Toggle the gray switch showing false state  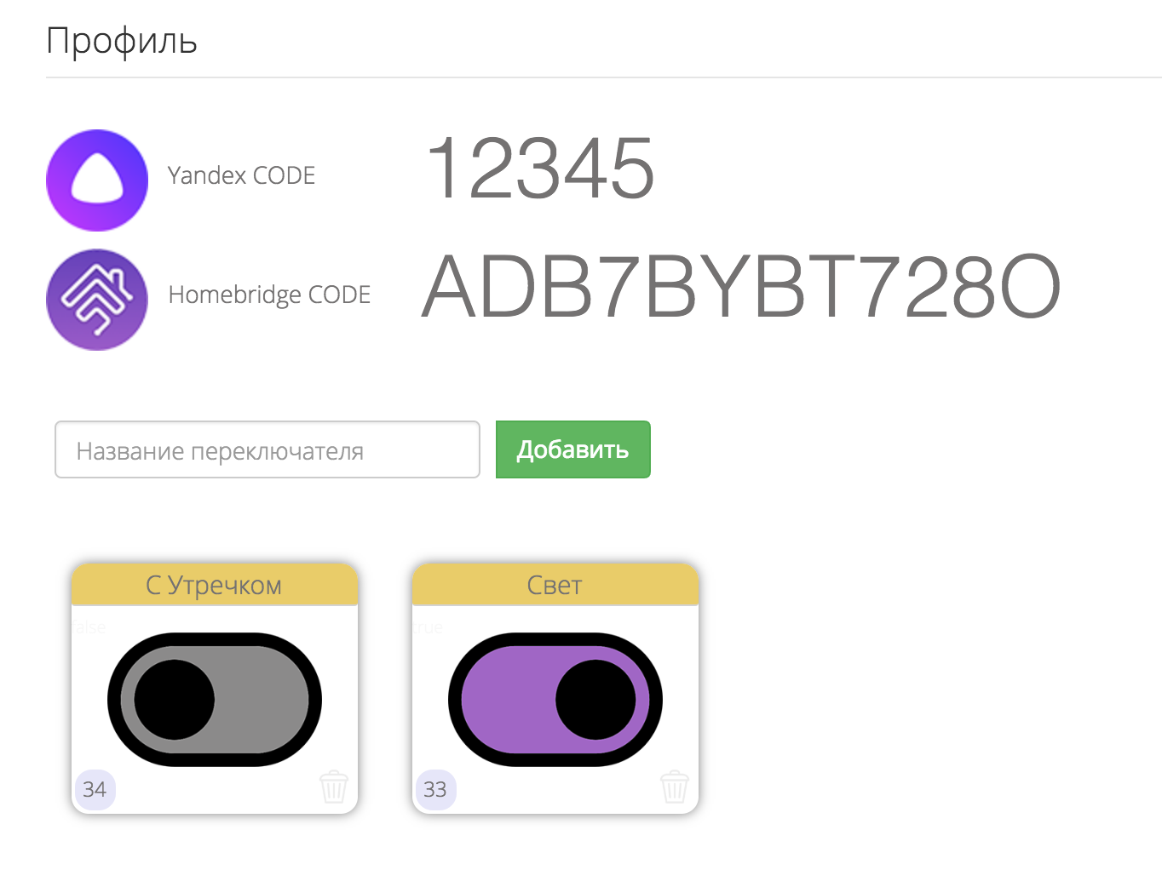point(214,699)
